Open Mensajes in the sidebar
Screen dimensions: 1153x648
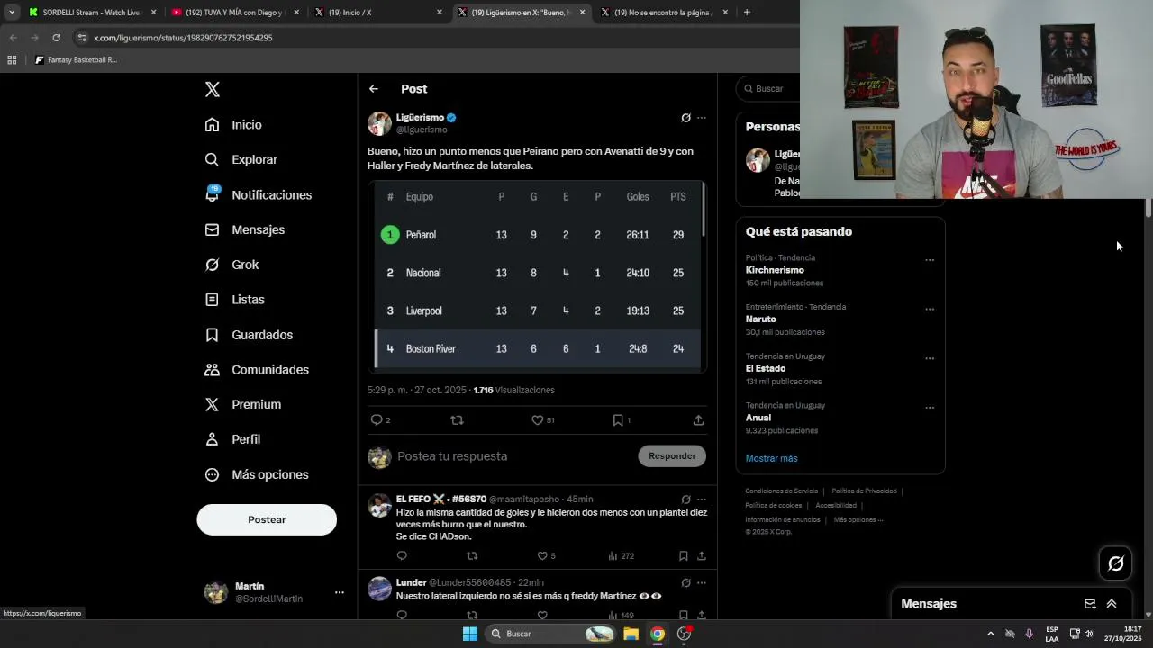pos(244,229)
